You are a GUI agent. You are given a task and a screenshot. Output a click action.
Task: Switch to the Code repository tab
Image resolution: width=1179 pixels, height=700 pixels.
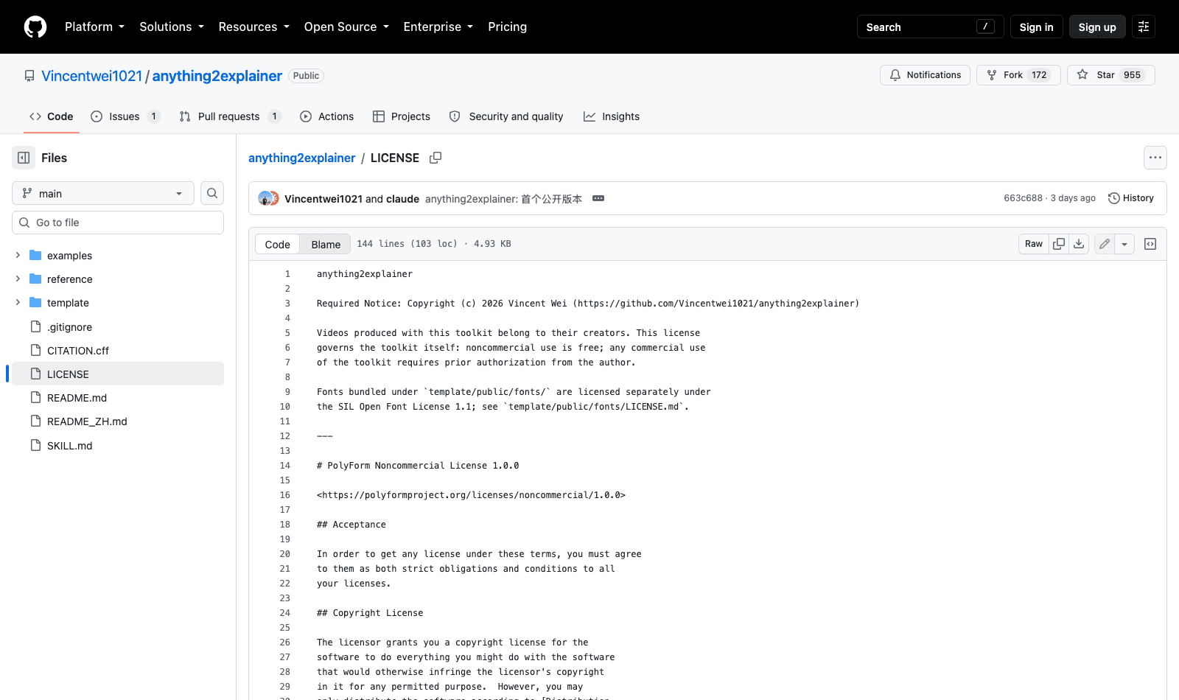click(x=51, y=116)
